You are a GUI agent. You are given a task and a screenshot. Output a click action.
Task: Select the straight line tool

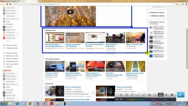click(138, 95)
